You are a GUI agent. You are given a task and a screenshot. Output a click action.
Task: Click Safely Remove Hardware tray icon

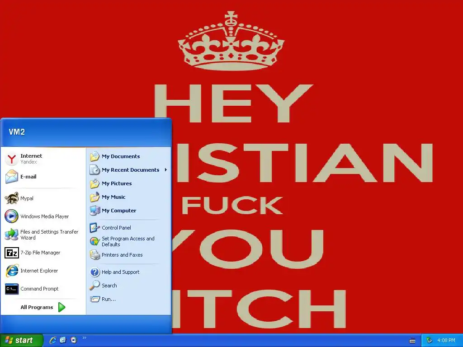coord(430,341)
